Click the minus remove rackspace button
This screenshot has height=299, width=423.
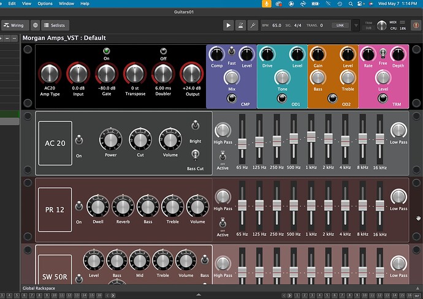tap(7, 38)
